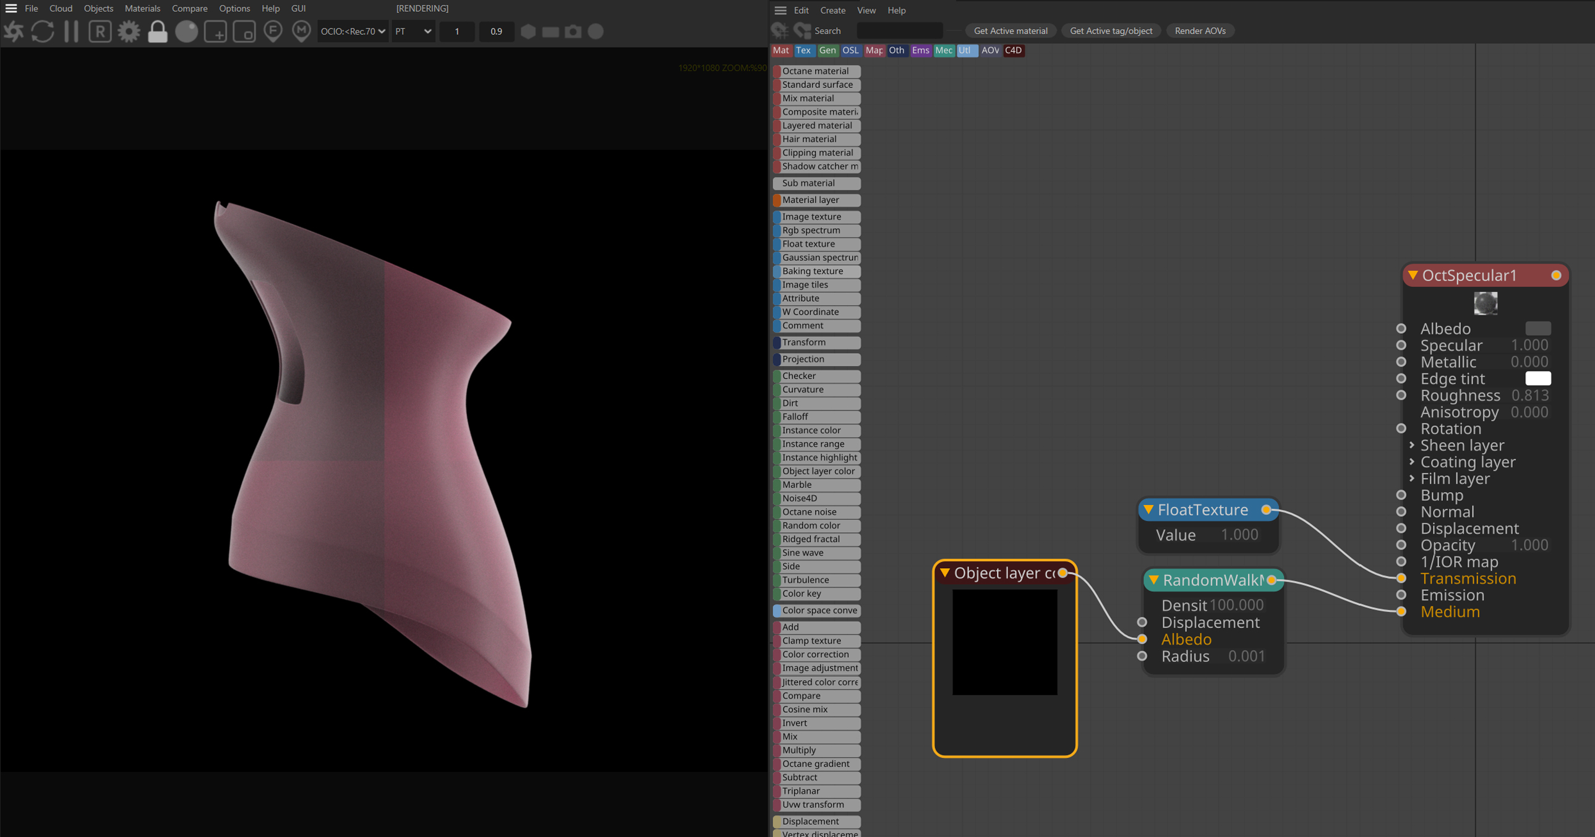Click the white Edge tint color swatch
Viewport: 1595px width, 837px height.
coord(1537,378)
